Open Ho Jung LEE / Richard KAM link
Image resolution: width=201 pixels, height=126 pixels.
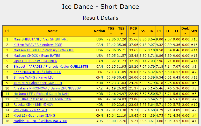pyautogui.click(x=41, y=94)
